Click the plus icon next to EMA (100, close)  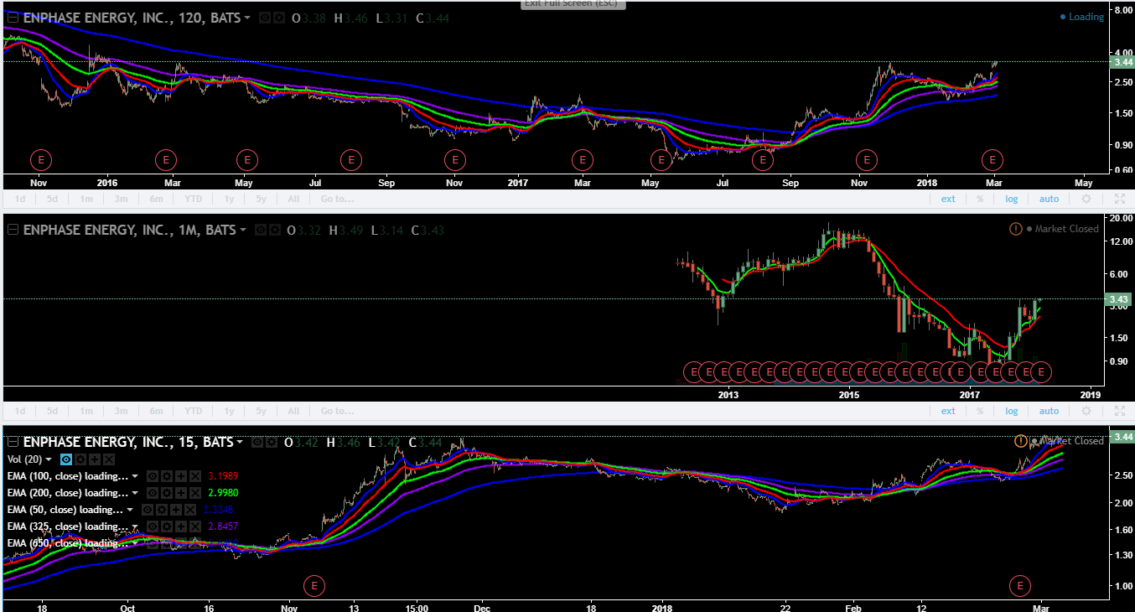pyautogui.click(x=181, y=476)
